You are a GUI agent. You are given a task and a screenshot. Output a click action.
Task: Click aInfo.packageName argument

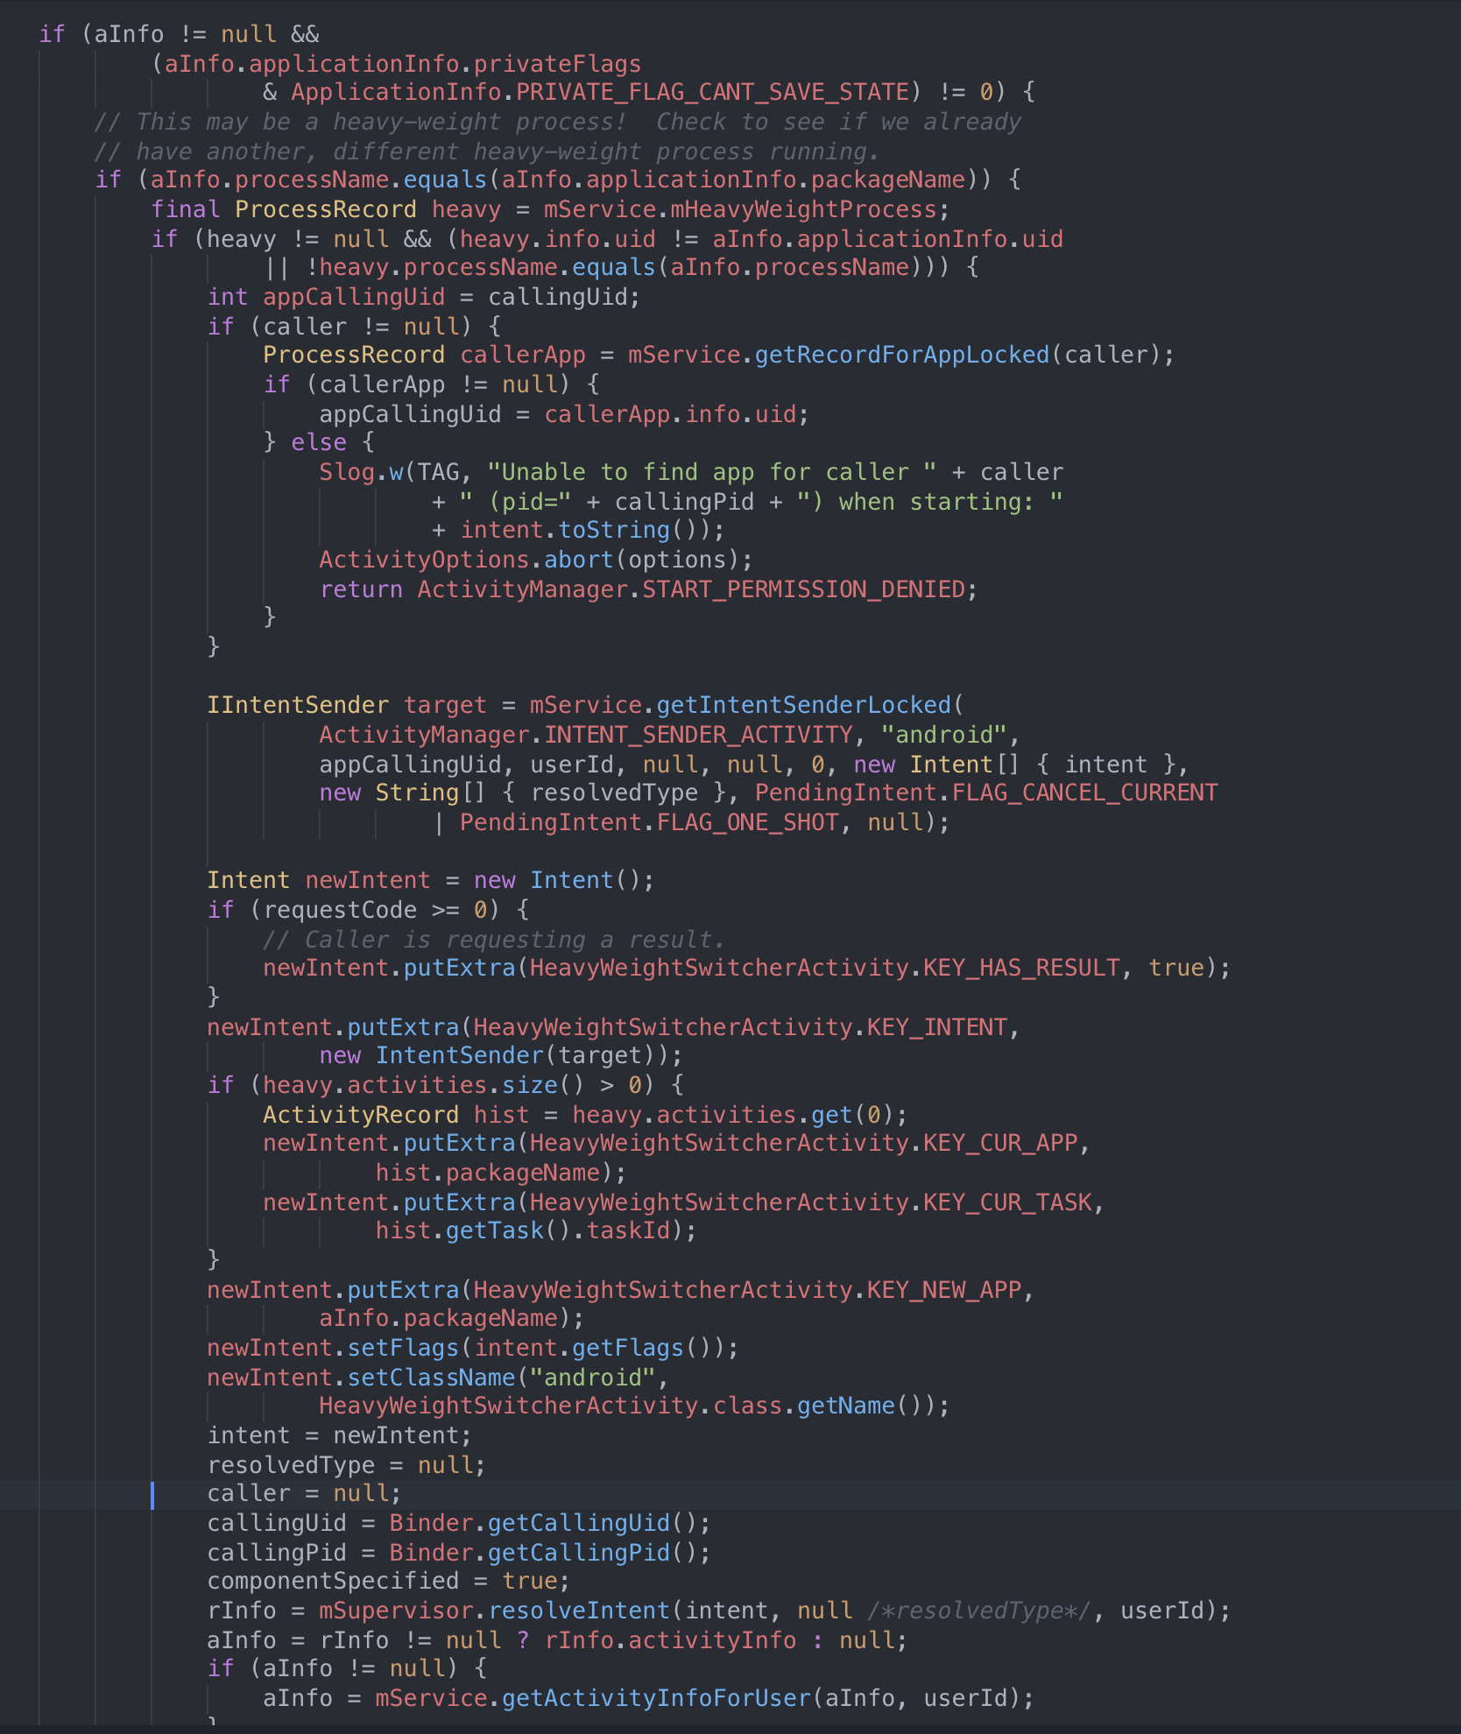tap(439, 1318)
